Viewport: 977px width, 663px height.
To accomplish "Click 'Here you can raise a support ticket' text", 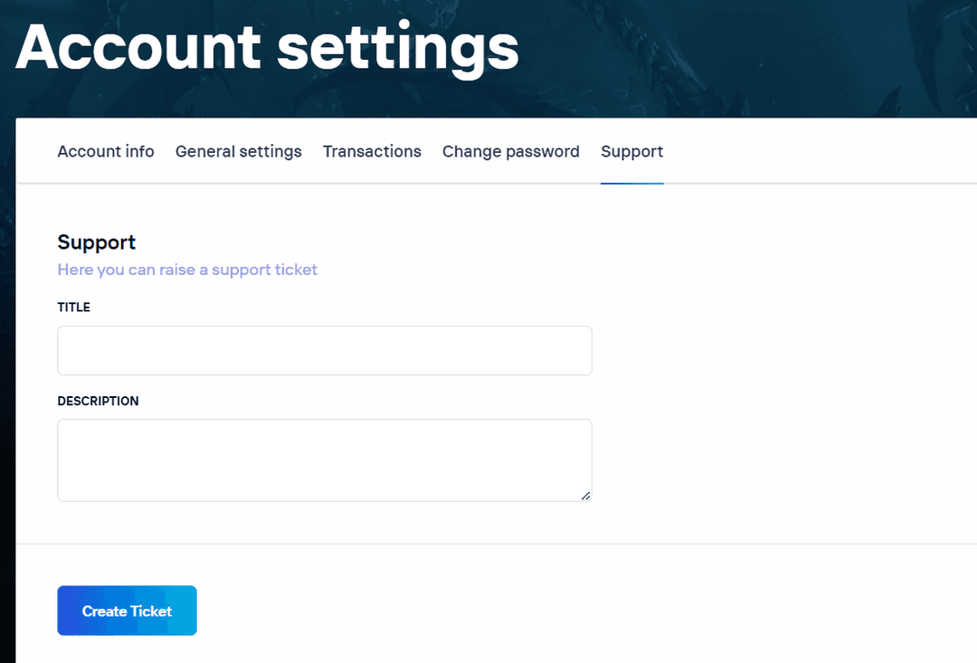I will [187, 270].
